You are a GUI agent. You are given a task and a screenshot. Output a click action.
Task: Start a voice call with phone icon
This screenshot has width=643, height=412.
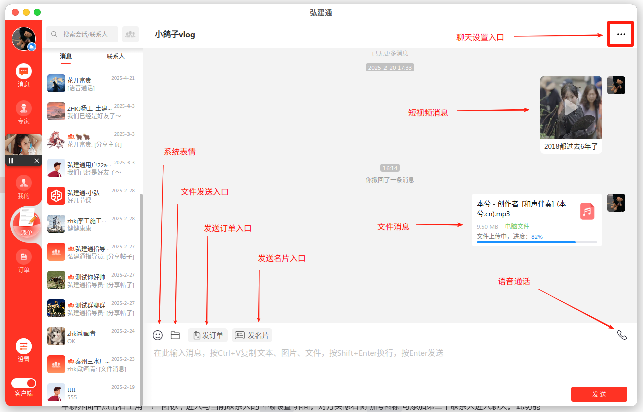(x=622, y=335)
